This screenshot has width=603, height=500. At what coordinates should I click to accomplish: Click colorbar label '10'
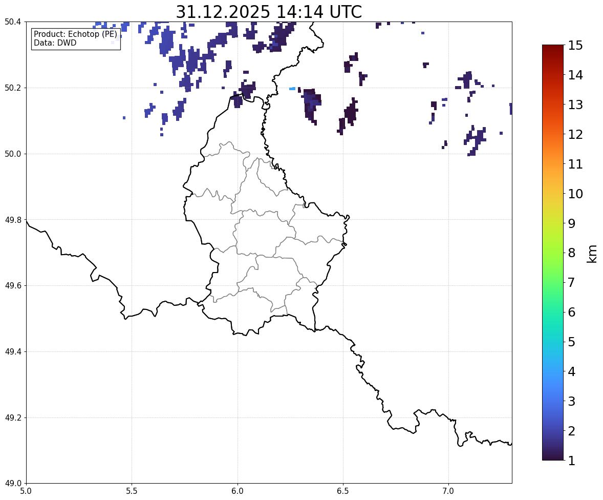(x=575, y=194)
